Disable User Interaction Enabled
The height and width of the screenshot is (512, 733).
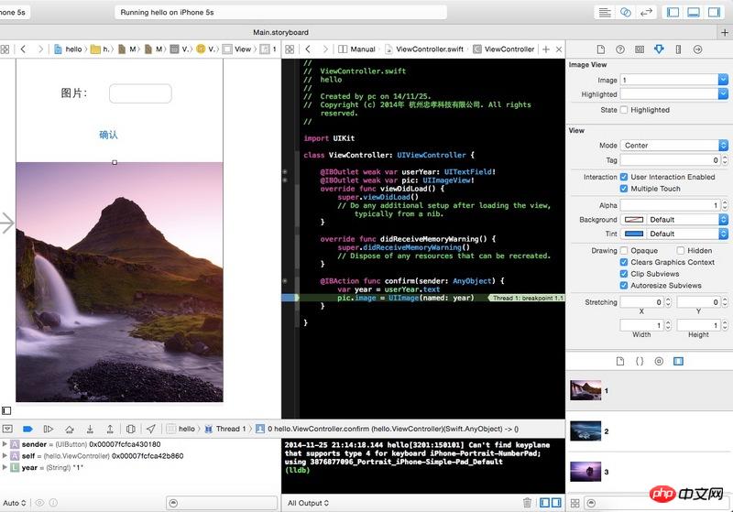pos(624,177)
